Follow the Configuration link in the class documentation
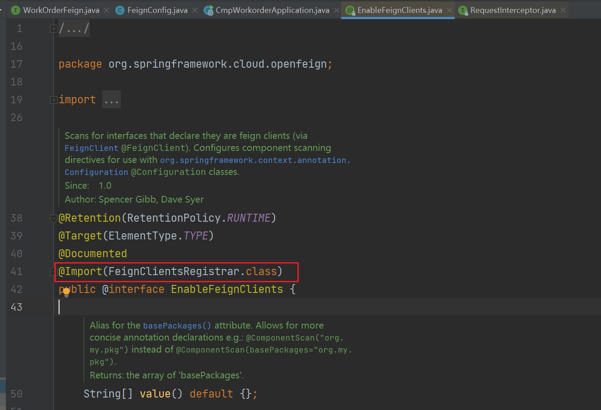This screenshot has height=410, width=601. click(96, 172)
